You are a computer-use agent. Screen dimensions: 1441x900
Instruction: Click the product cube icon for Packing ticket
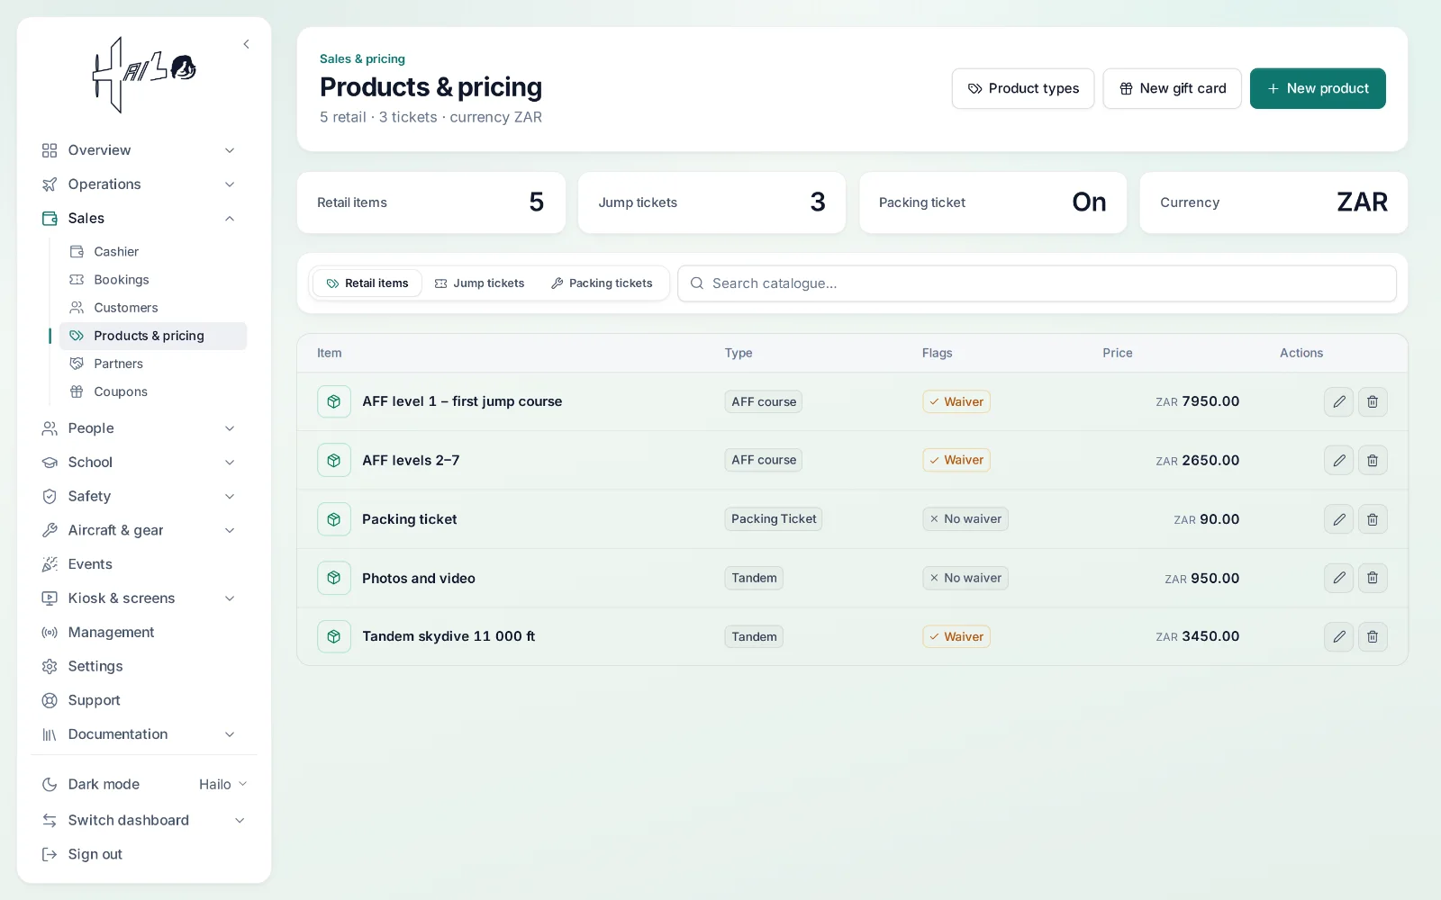point(333,519)
